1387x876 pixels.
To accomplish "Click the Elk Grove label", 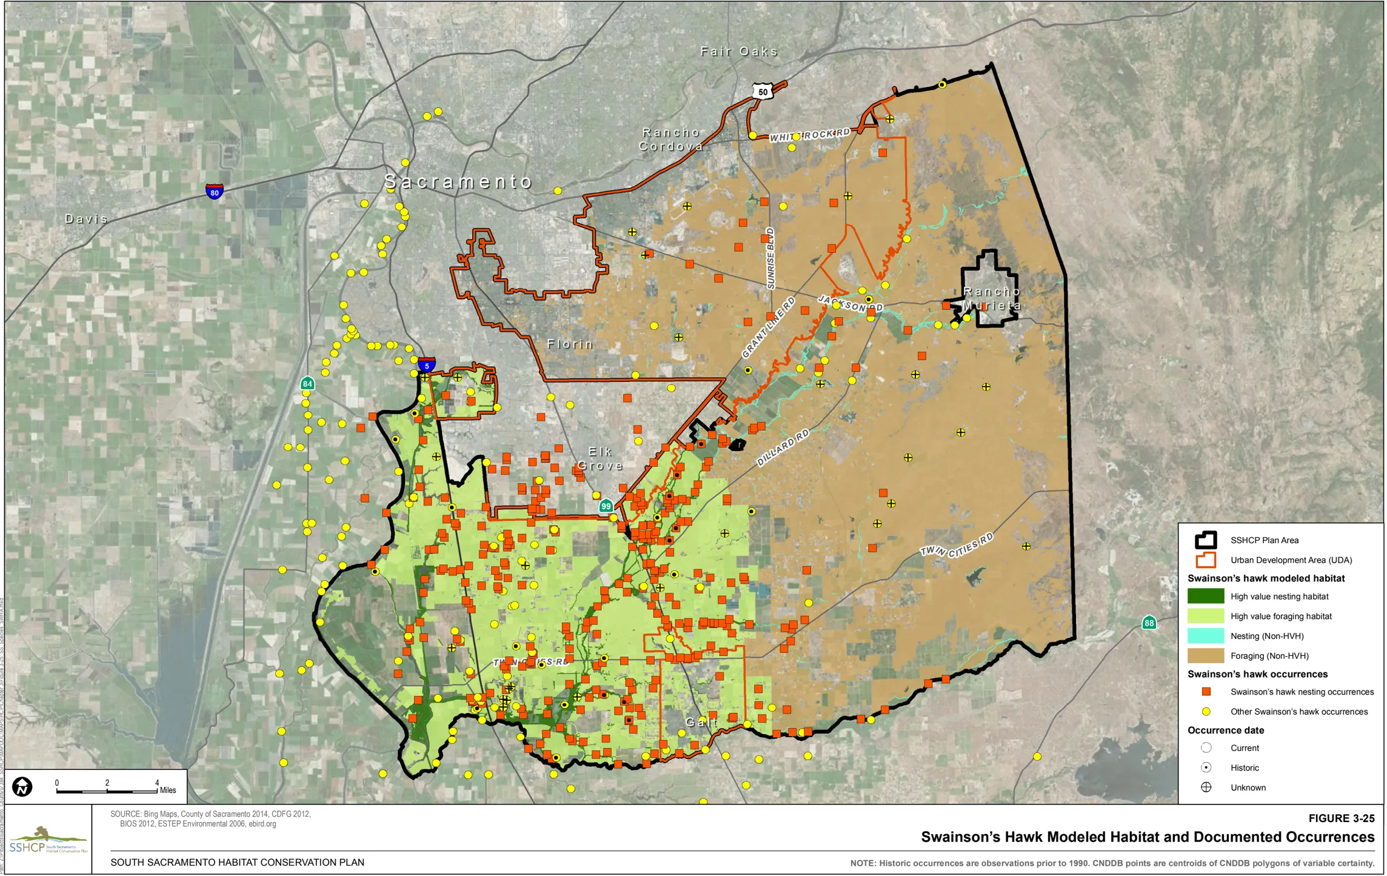I will click(x=600, y=458).
